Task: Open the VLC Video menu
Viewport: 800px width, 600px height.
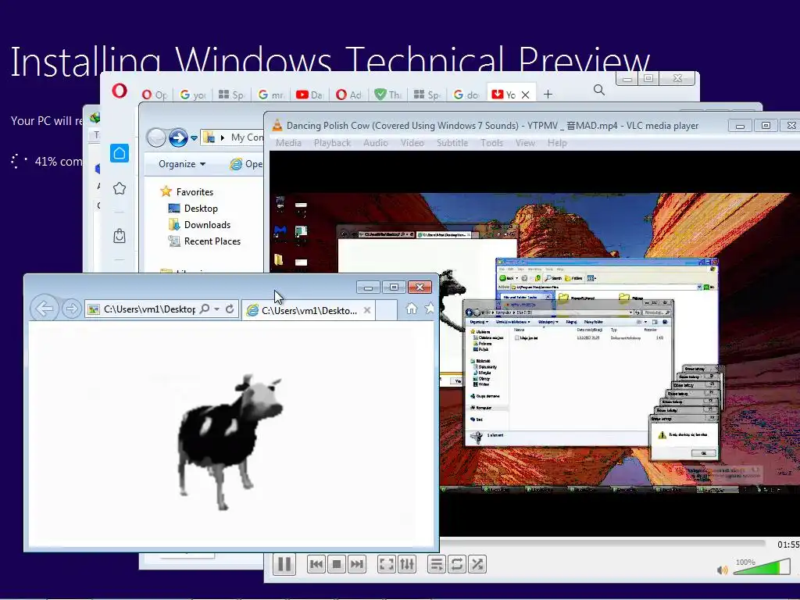Action: click(x=412, y=143)
